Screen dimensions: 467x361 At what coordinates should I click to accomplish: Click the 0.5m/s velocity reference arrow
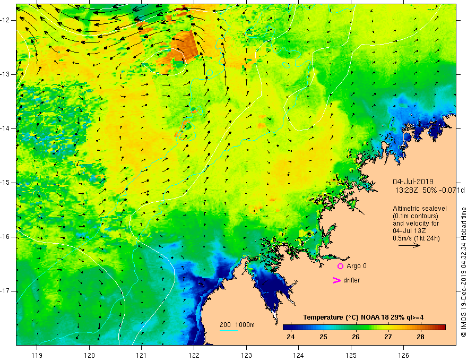point(409,245)
